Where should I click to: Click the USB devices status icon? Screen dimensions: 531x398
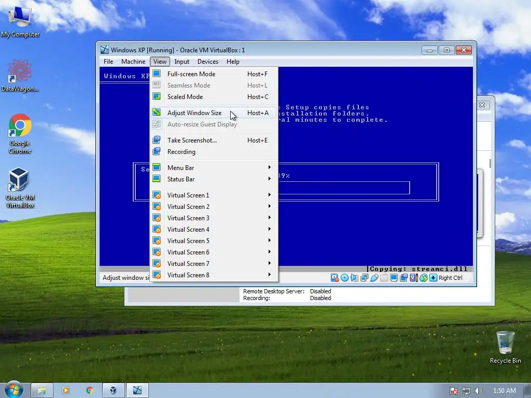coord(374,278)
